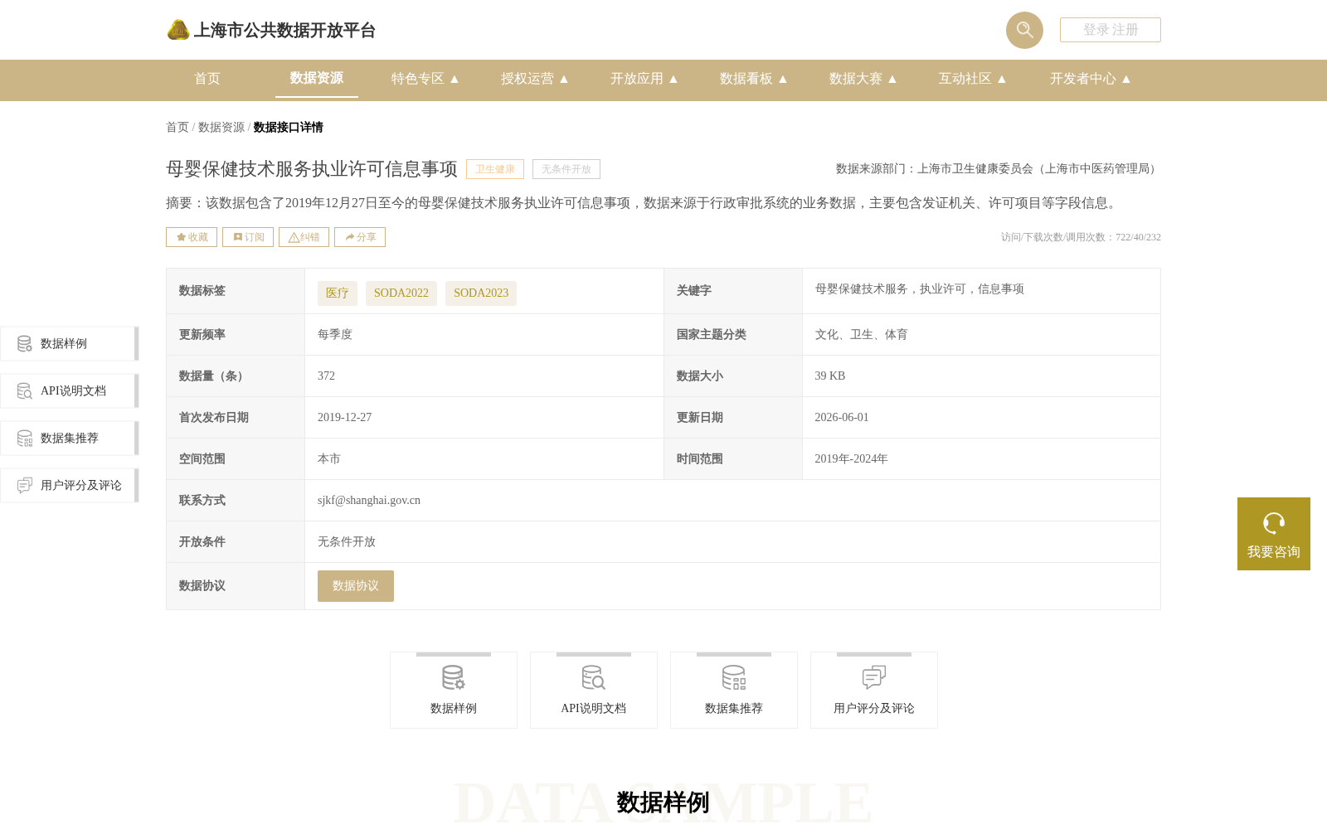Click the 本市 spatial range value
1327x829 pixels.
pyautogui.click(x=329, y=459)
